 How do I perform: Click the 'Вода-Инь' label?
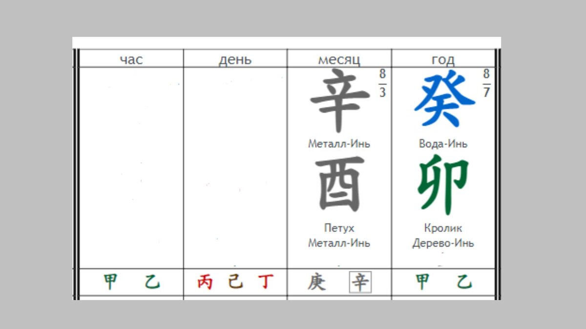[443, 144]
